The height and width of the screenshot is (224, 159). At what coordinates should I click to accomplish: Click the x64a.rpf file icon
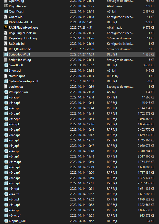click(x=6, y=97)
